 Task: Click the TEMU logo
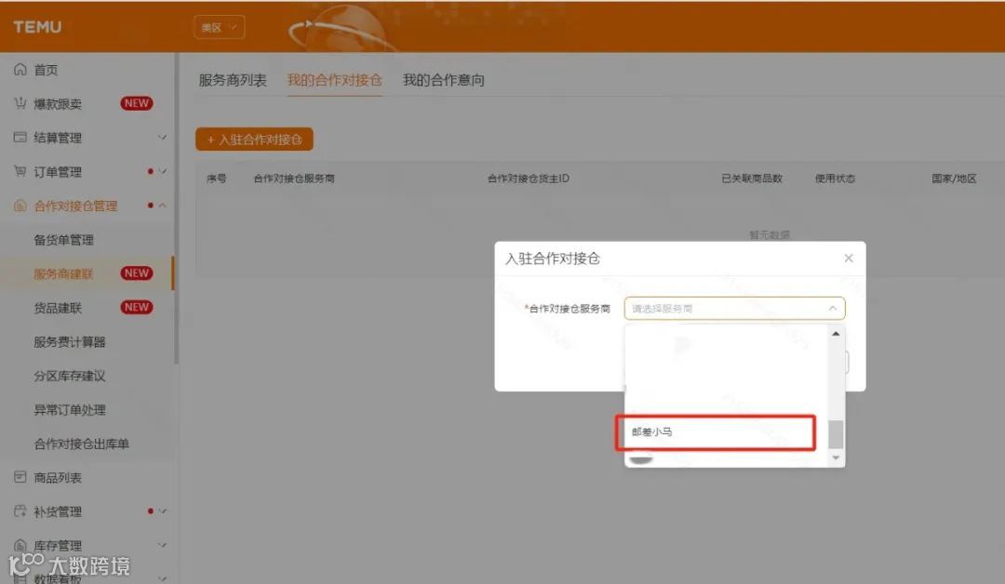(37, 27)
